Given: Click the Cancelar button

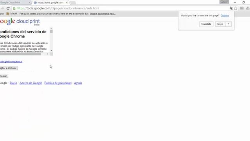Looking at the screenshot, I should [x=4, y=76].
